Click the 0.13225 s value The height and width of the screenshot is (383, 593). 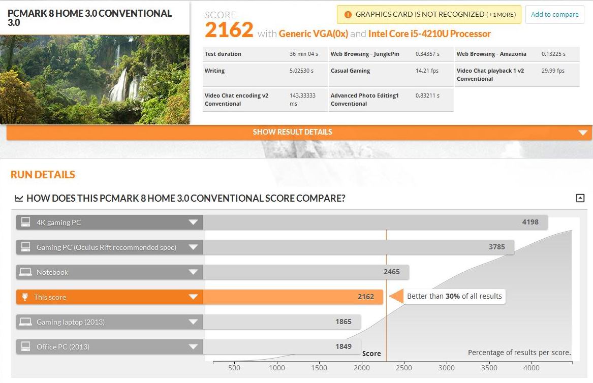pyautogui.click(x=553, y=54)
